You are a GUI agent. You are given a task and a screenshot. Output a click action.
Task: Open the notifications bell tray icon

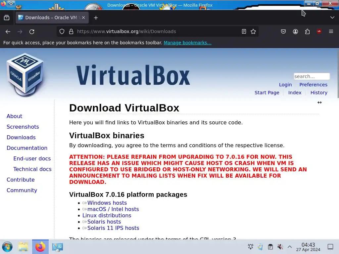click(x=251, y=247)
